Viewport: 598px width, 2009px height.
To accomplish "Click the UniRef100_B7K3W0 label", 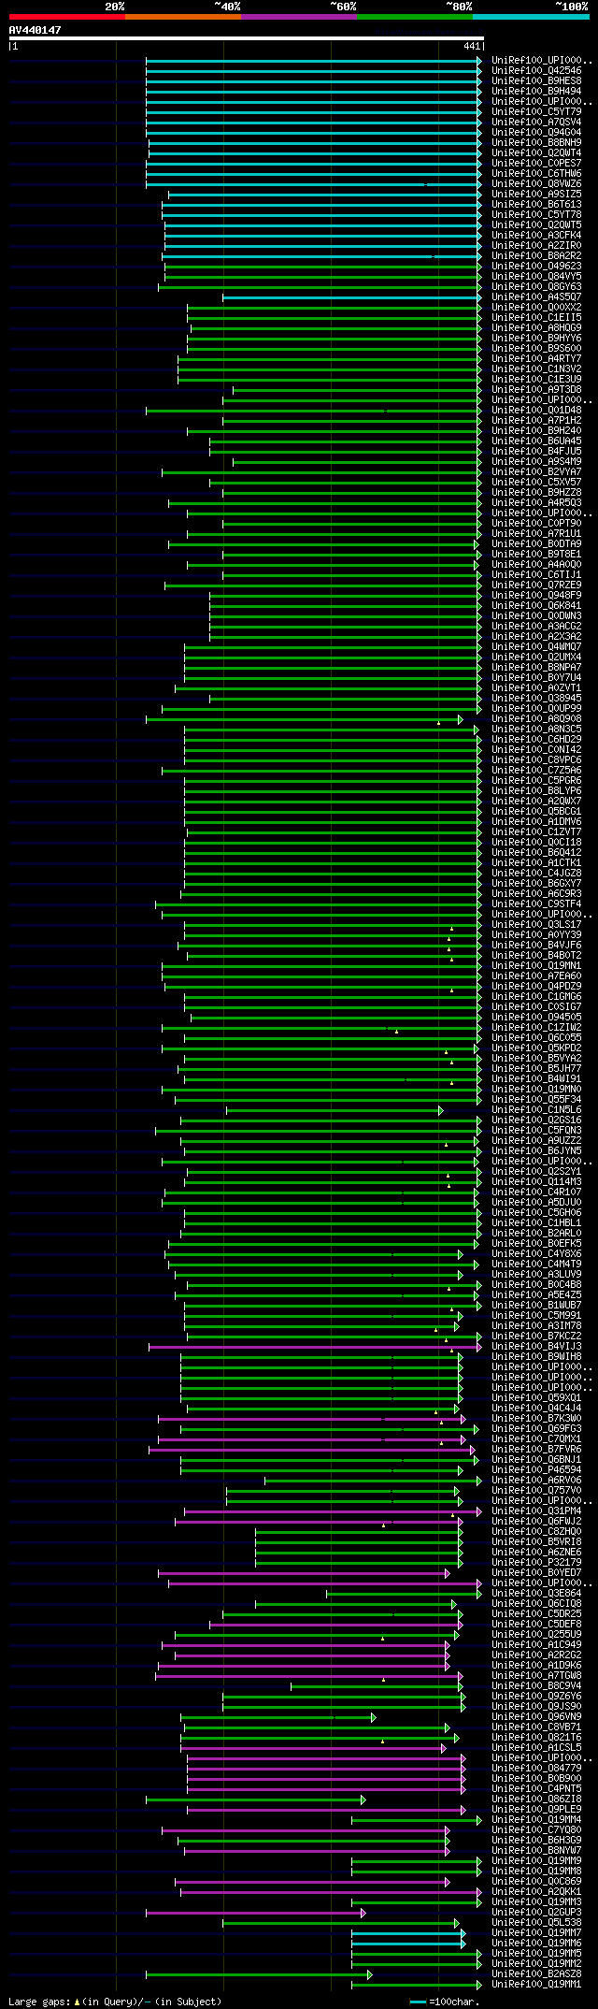I will [x=536, y=1418].
